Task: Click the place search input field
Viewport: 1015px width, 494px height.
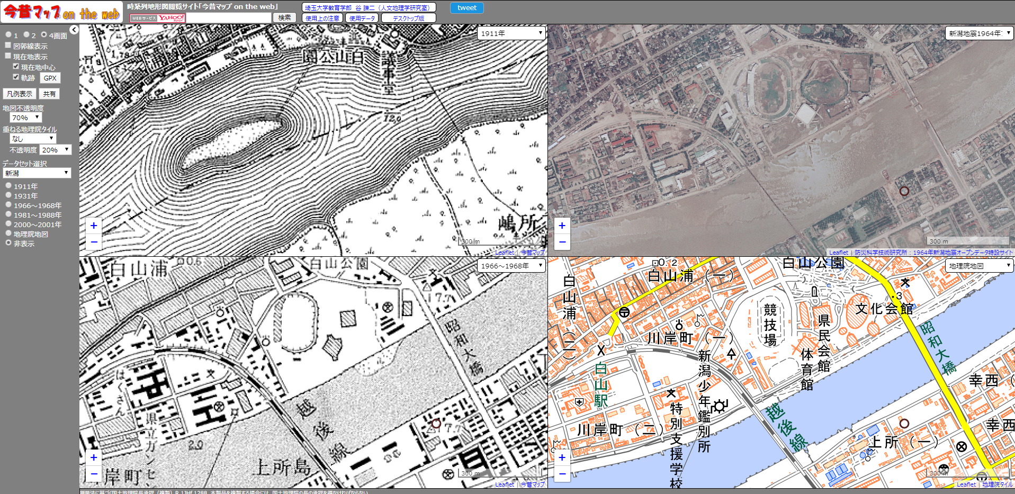Action: tap(229, 17)
